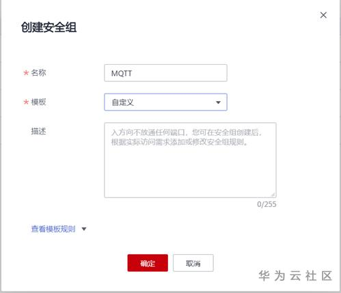Screen dimensions: 341x293
Task: Click the 名称 field label
Action: coord(38,73)
